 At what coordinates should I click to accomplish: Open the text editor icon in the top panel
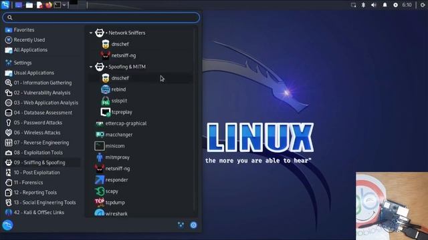tap(39, 5)
